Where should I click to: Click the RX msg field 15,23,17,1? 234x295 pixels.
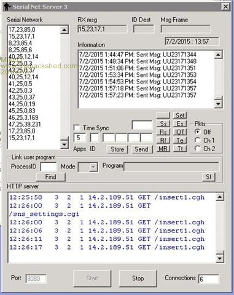(102, 29)
